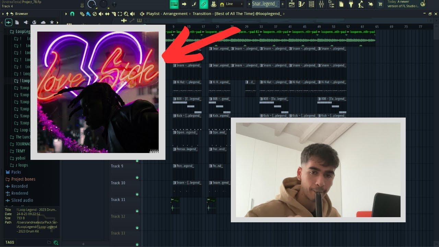Screen dimensions: 439x247
Task: Open the playlist options menu arrow
Action: pyautogui.click(x=66, y=14)
